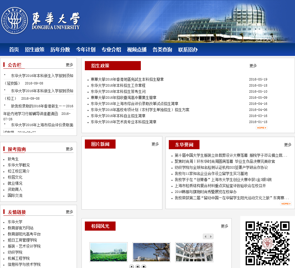Viewport: 295px width, 268px height.
Task: Open 我校与11家知名企业合作设立留学生实习基地
Action: [x=211, y=174]
